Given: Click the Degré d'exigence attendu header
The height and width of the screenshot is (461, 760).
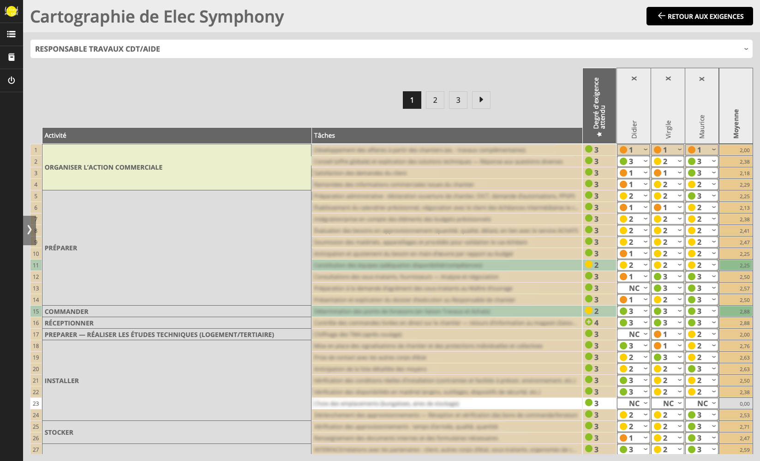Looking at the screenshot, I should pyautogui.click(x=599, y=106).
